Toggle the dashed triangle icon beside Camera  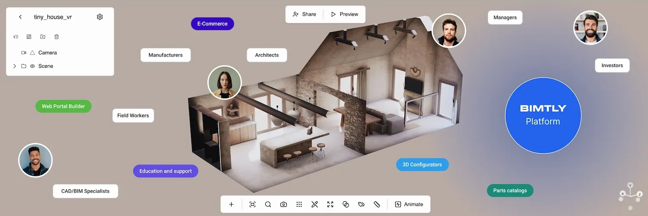(32, 53)
